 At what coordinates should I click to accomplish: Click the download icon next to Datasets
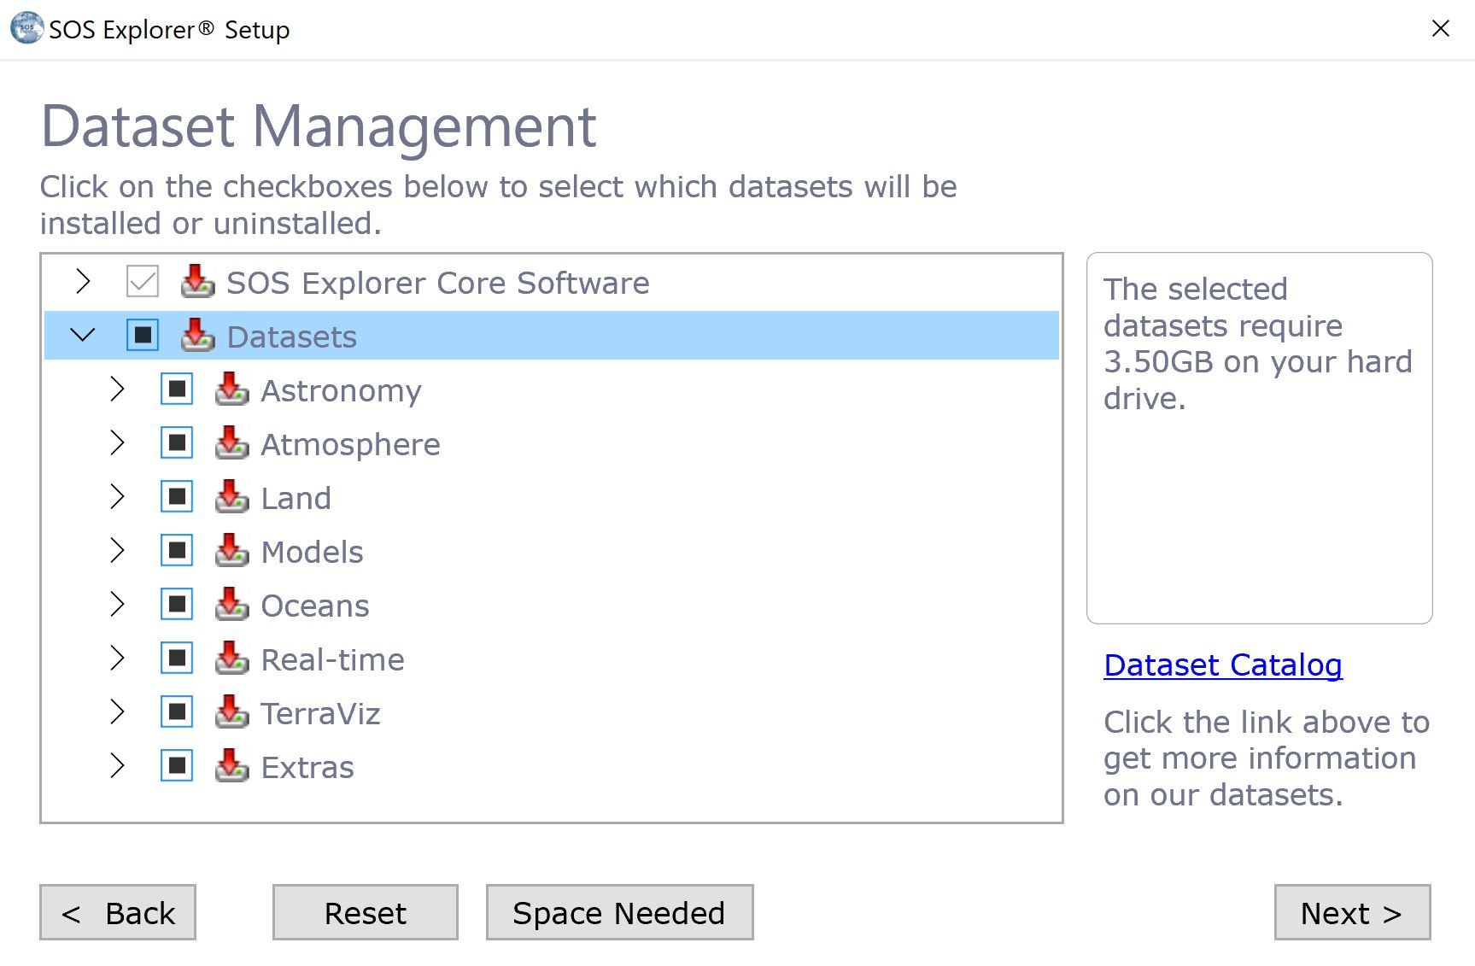coord(197,335)
